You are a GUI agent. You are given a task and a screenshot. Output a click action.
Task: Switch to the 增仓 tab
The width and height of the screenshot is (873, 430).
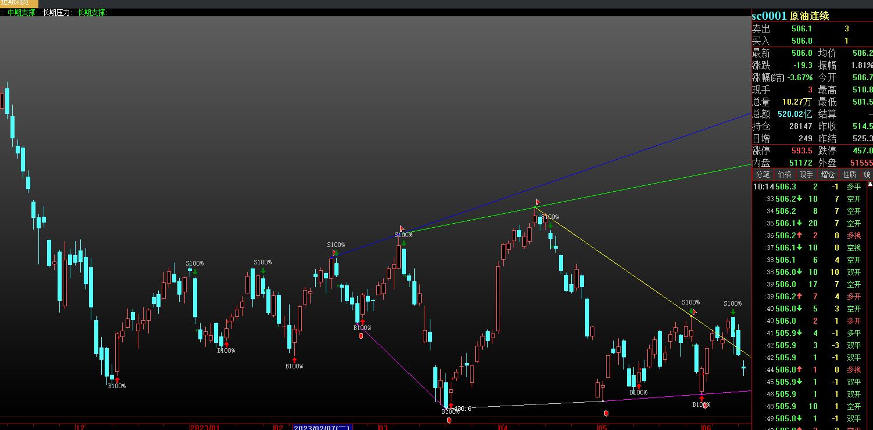click(x=828, y=174)
